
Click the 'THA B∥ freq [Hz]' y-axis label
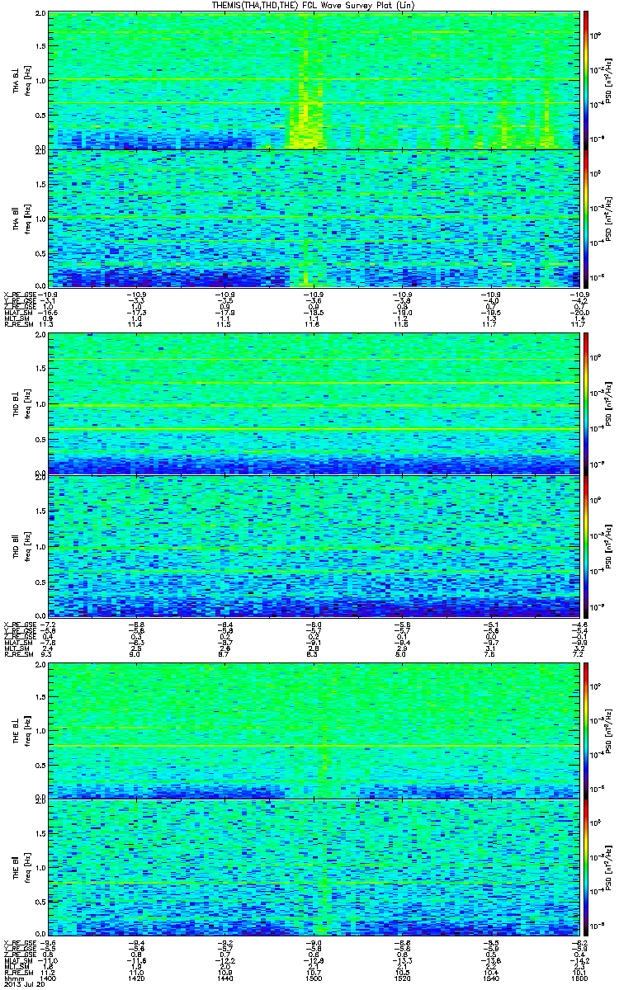click(x=21, y=217)
